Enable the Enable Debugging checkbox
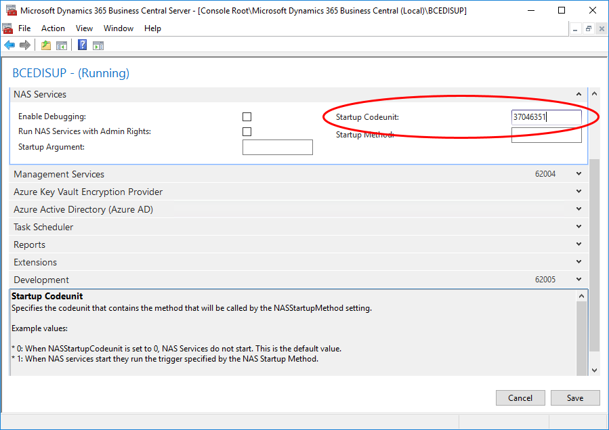 pyautogui.click(x=247, y=116)
